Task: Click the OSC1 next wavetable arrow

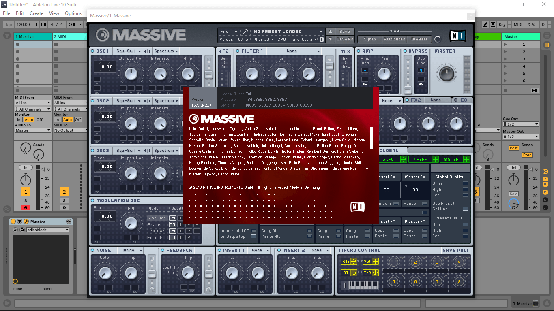Action: [x=149, y=51]
